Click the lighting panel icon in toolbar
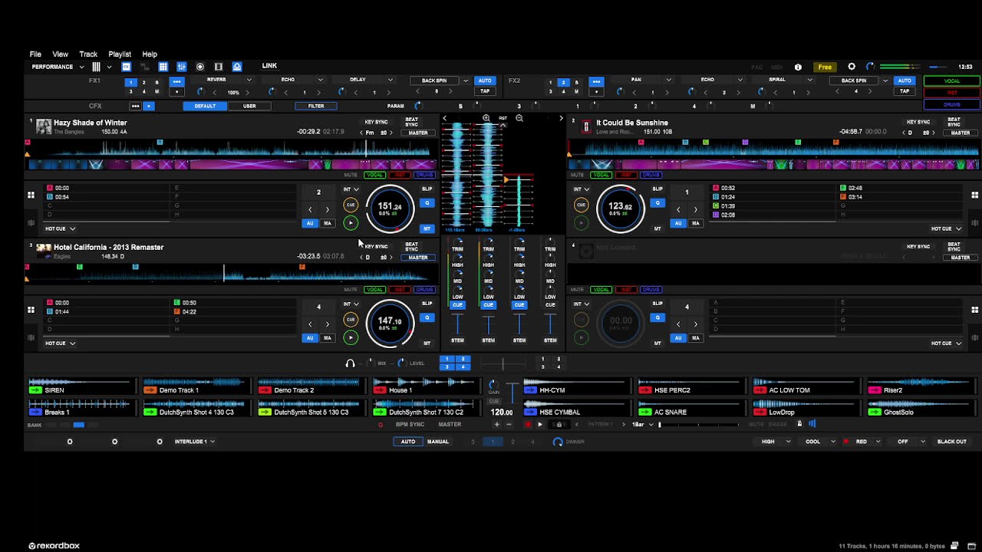Screen dimensions: 982x552 click(237, 67)
